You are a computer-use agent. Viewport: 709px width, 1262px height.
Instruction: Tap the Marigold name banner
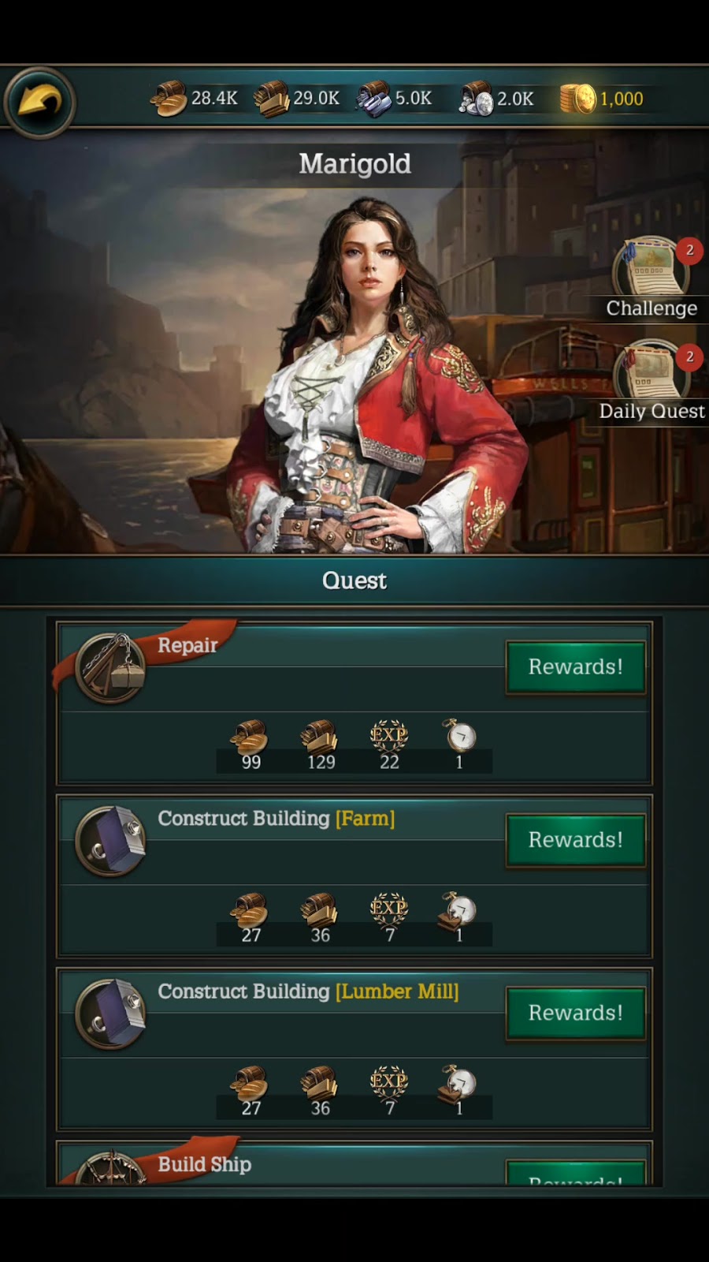[x=354, y=164]
